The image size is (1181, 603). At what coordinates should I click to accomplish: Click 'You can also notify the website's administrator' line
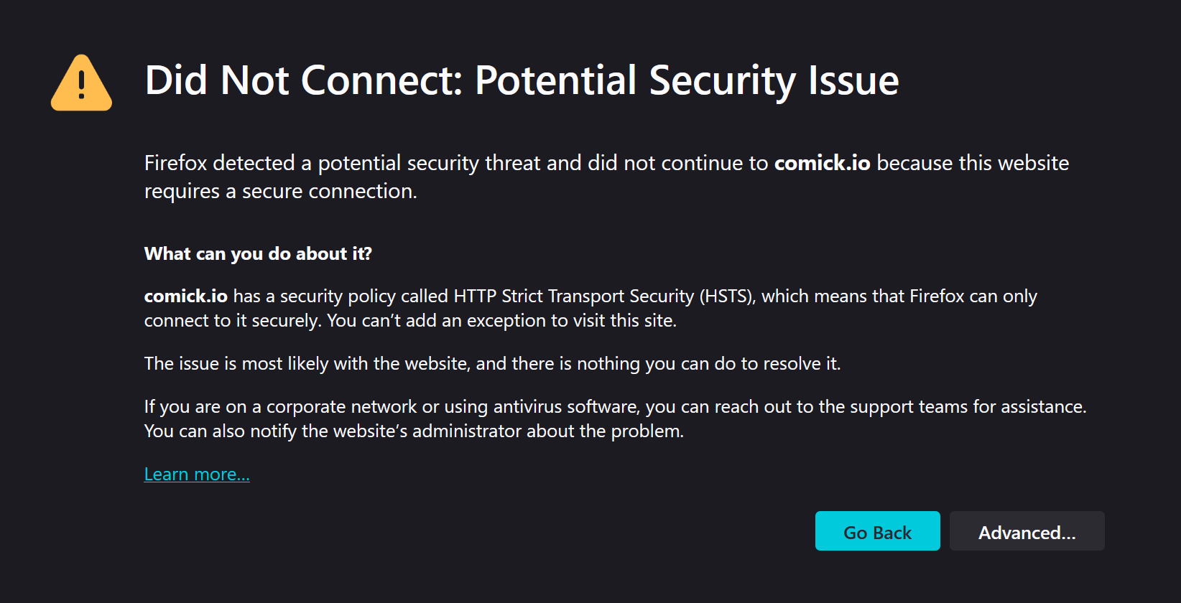point(414,431)
